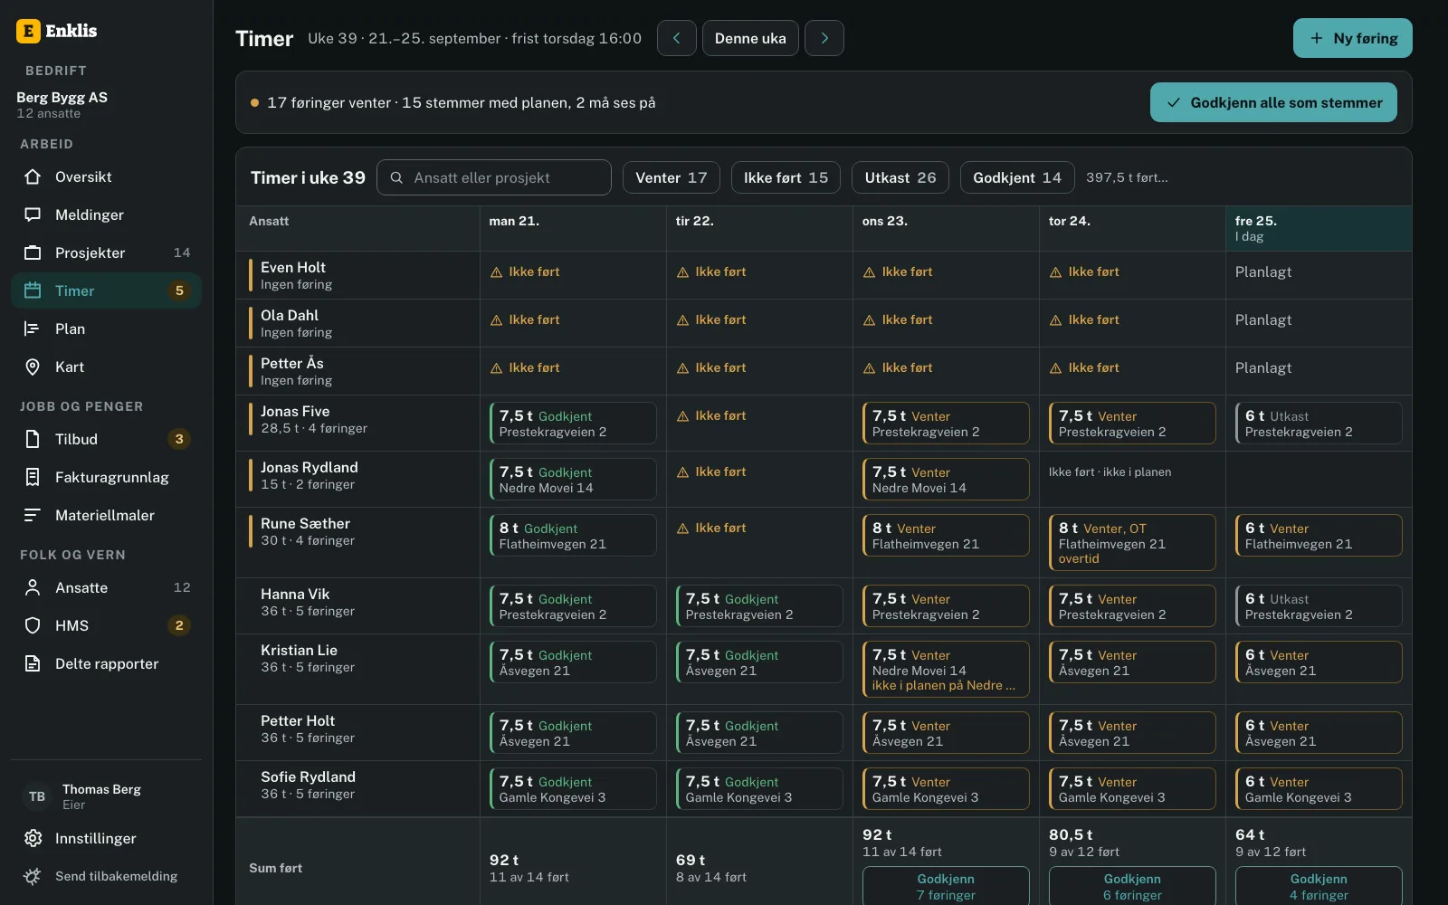Open Rune Sæther's Thursday overtime entry
Image resolution: width=1448 pixels, height=905 pixels.
click(x=1132, y=542)
